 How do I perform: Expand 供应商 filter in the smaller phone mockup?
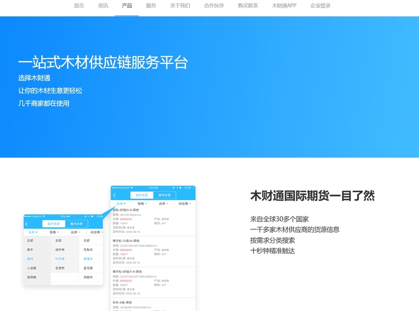pyautogui.click(x=96, y=232)
